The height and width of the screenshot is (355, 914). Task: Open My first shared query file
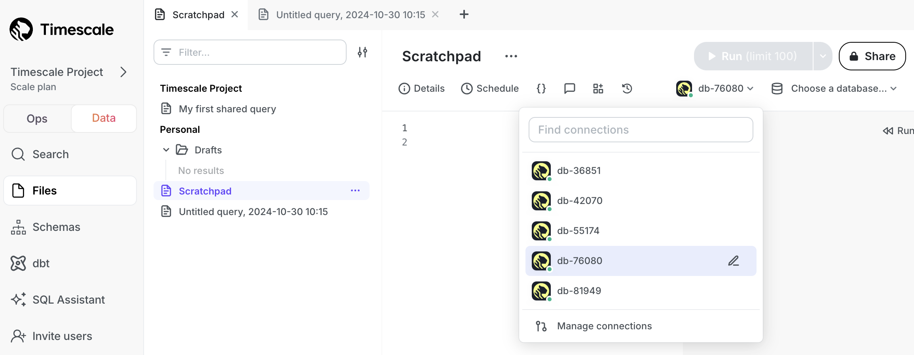(x=227, y=109)
